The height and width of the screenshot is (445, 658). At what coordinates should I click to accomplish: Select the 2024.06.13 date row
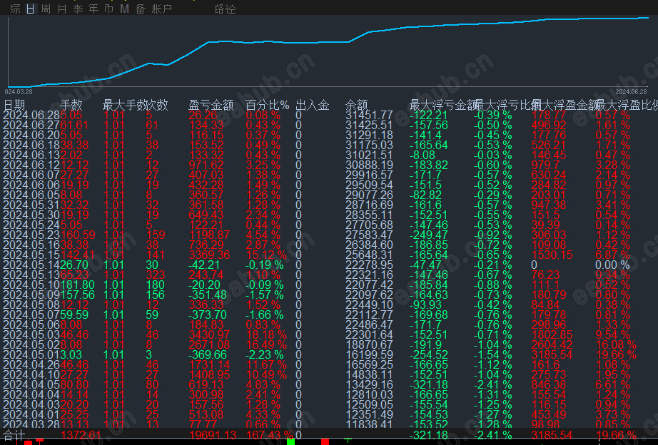click(31, 155)
